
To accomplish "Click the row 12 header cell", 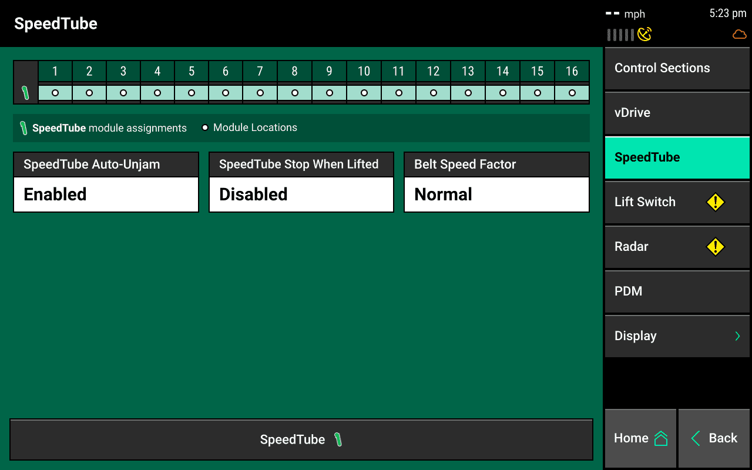I will pyautogui.click(x=433, y=71).
